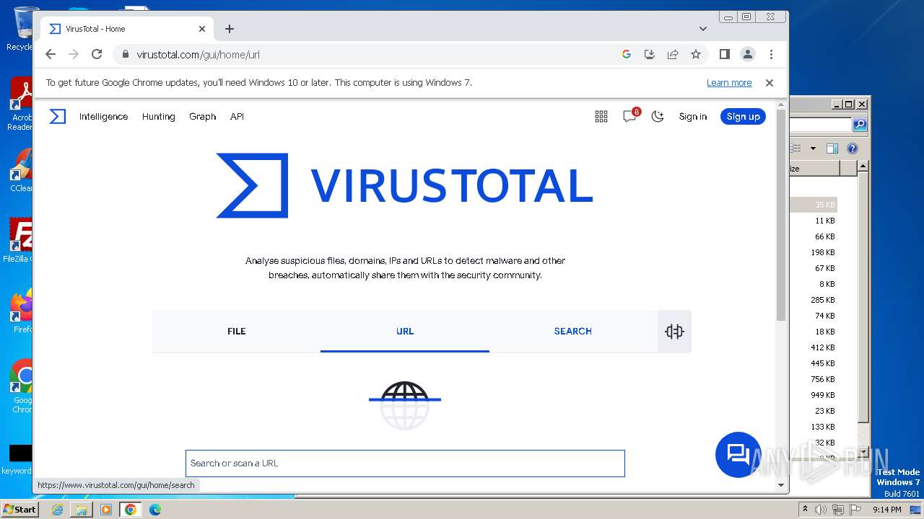Click Learn more in update notice
This screenshot has width=924, height=519.
tap(729, 83)
